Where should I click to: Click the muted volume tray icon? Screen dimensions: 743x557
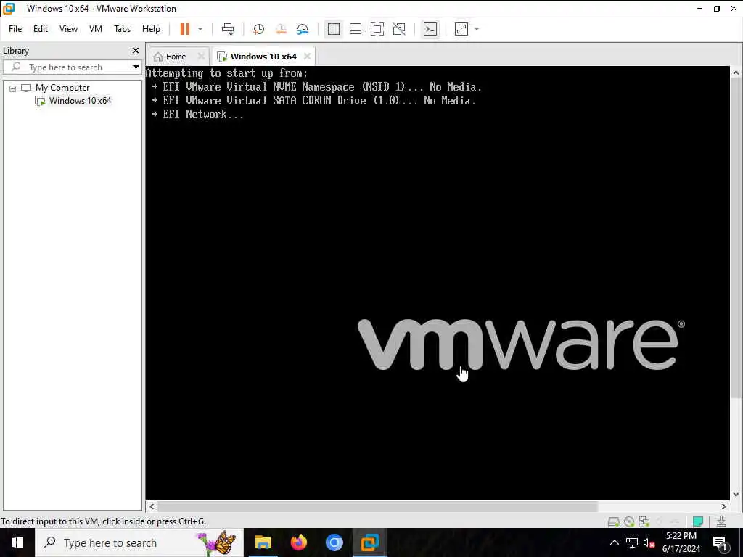(649, 542)
